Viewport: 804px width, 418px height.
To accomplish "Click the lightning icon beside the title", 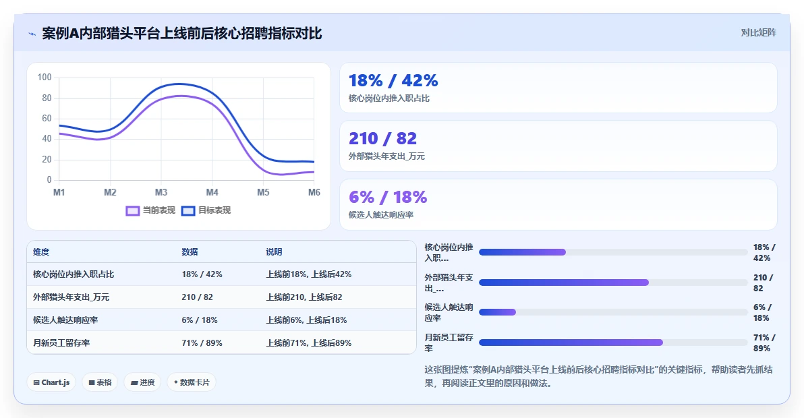I will point(32,34).
